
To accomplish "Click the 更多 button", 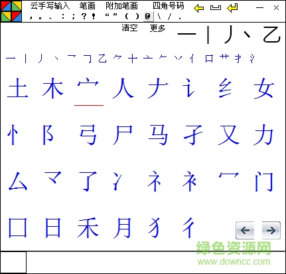I will click(x=158, y=28).
